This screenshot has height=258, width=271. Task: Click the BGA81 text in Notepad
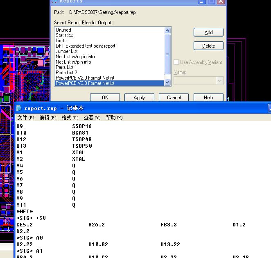click(x=80, y=133)
